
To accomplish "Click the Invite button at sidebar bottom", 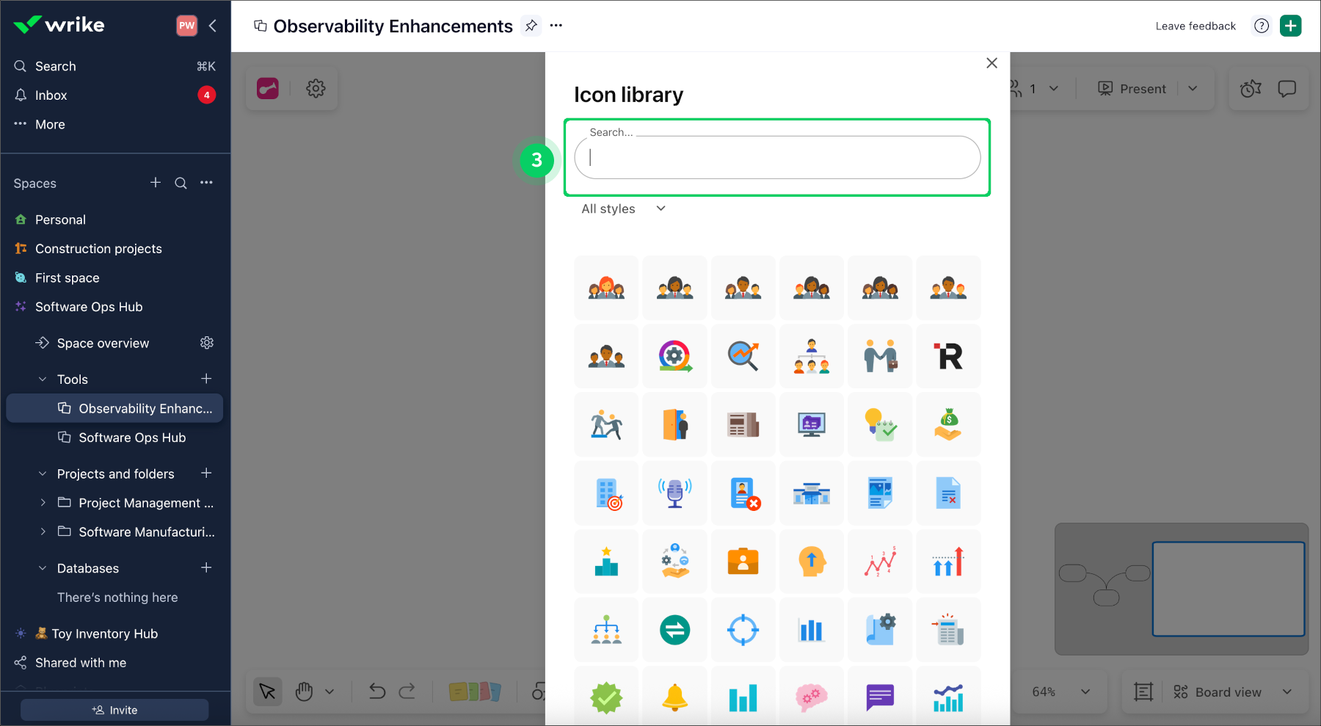I will 114,710.
